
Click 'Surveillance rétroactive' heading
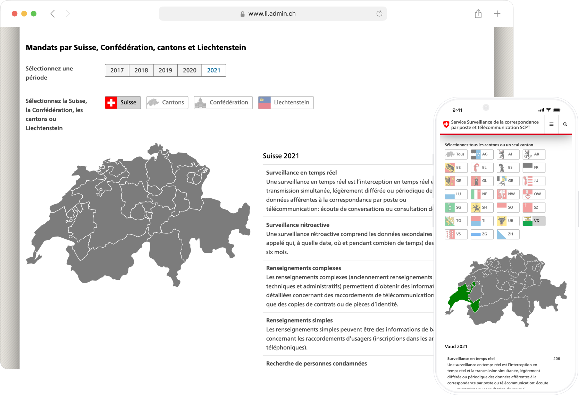[x=297, y=225]
